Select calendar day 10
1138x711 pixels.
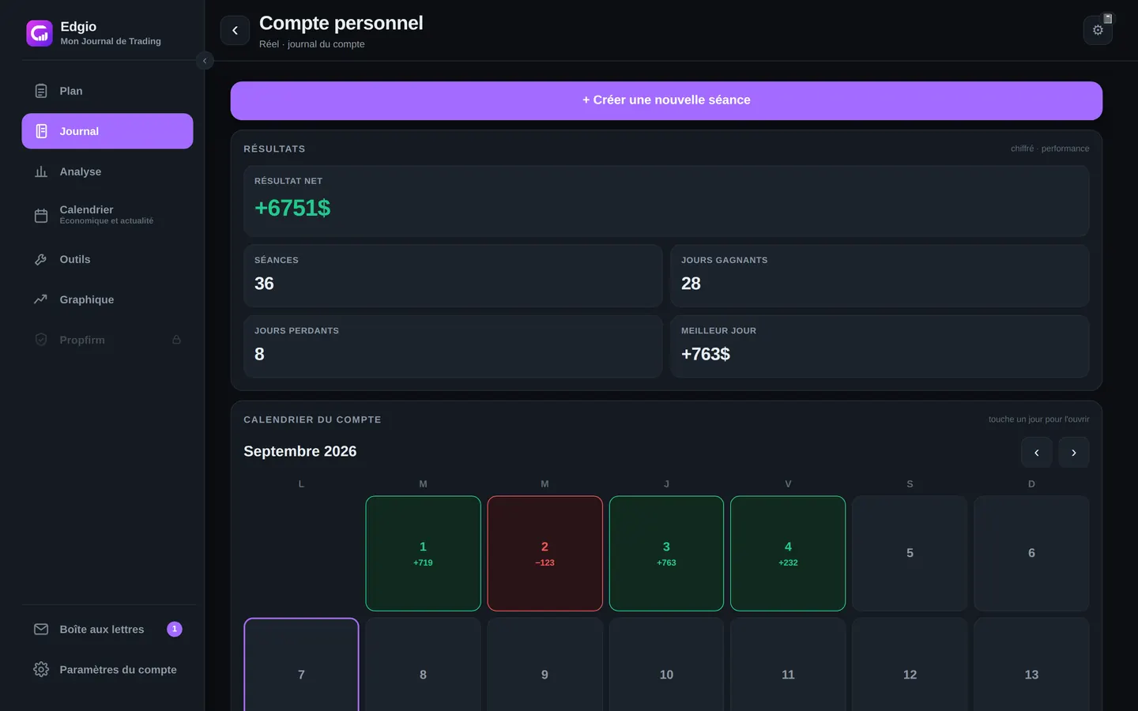666,665
